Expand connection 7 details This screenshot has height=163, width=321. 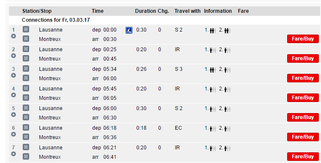click(x=14, y=154)
